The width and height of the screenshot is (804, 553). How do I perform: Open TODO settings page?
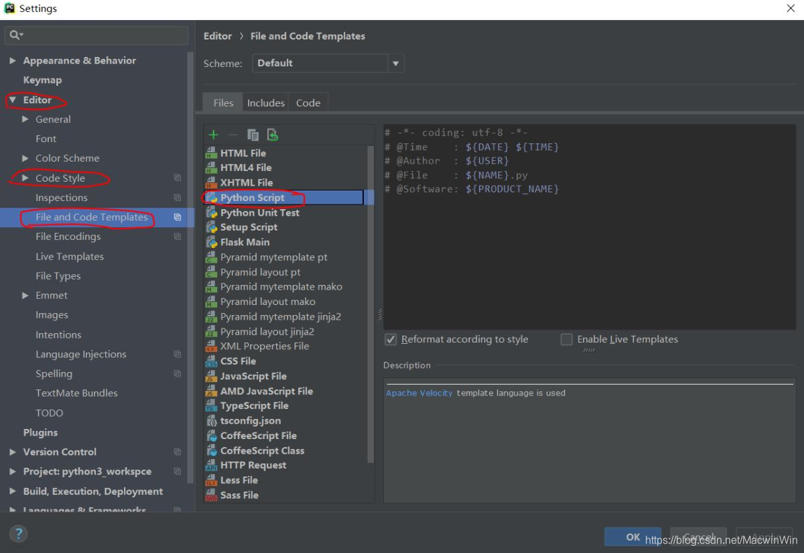[50, 413]
